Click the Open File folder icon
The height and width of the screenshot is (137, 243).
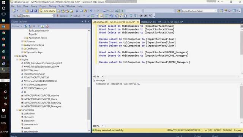pos(27,11)
